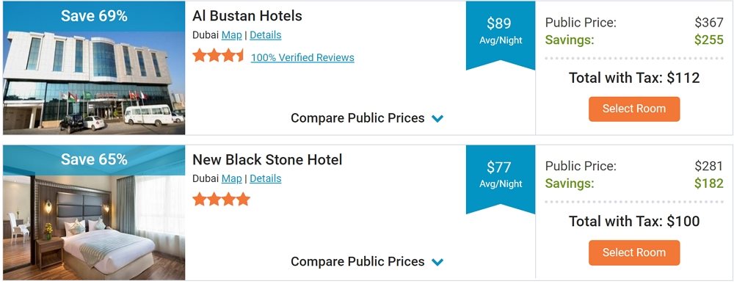
Task: Click the Save 65% banner
Action: pyautogui.click(x=94, y=160)
